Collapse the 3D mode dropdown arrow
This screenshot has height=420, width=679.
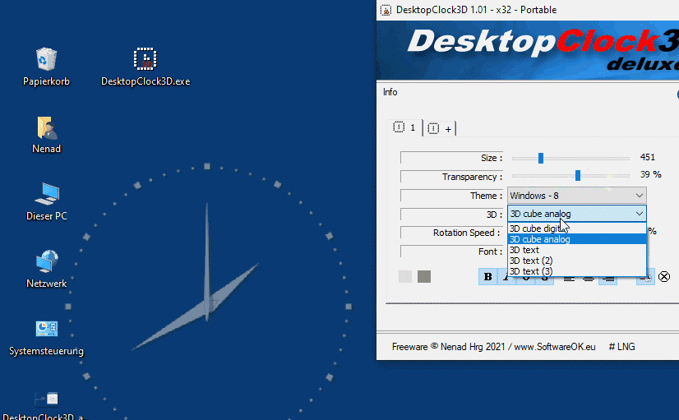(640, 214)
